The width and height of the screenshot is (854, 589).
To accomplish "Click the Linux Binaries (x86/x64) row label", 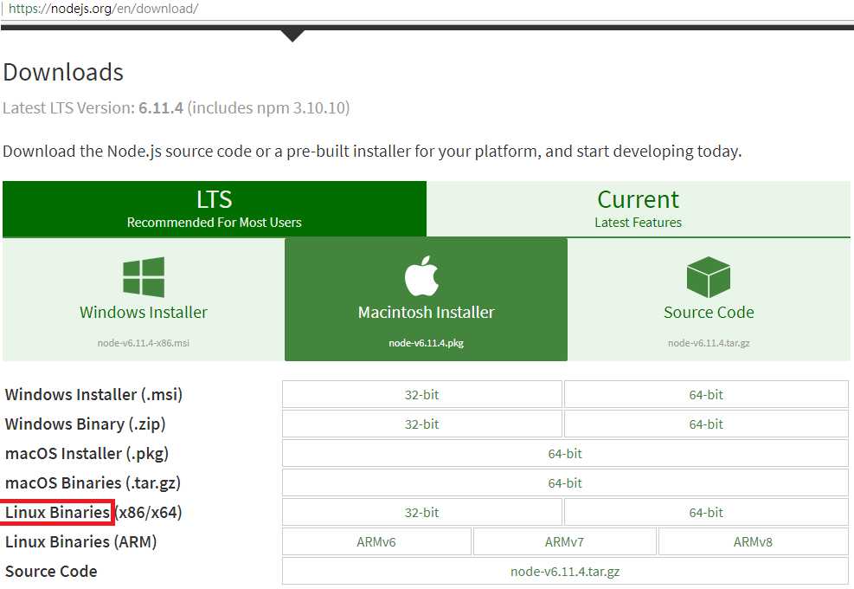I will coord(93,512).
